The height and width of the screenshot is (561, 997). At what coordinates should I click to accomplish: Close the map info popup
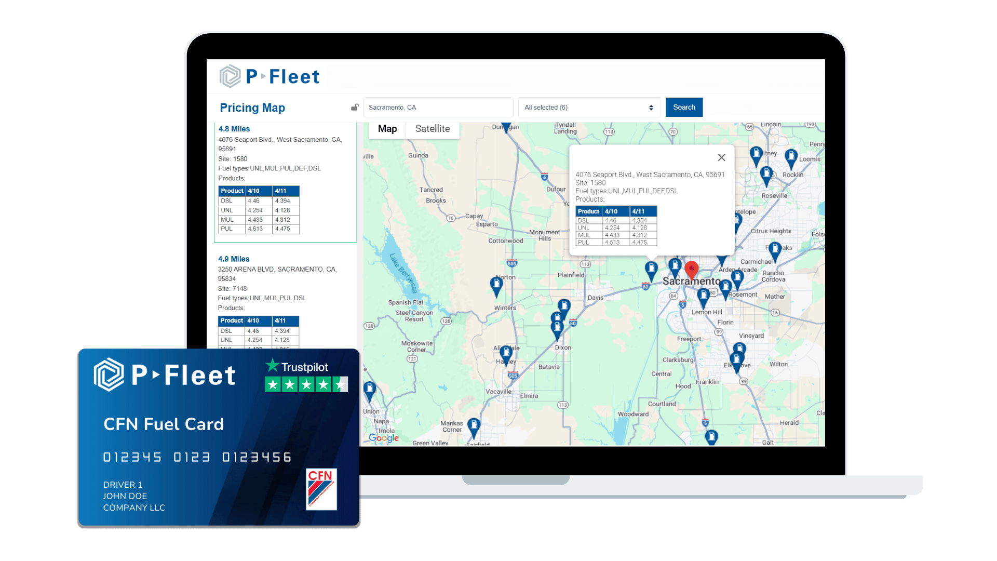coord(721,157)
